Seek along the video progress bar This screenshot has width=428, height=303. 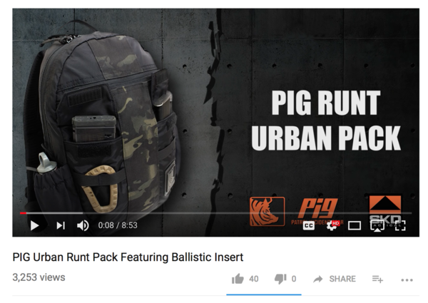(x=215, y=213)
